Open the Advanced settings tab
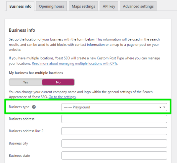177x163 pixels. coord(138,6)
